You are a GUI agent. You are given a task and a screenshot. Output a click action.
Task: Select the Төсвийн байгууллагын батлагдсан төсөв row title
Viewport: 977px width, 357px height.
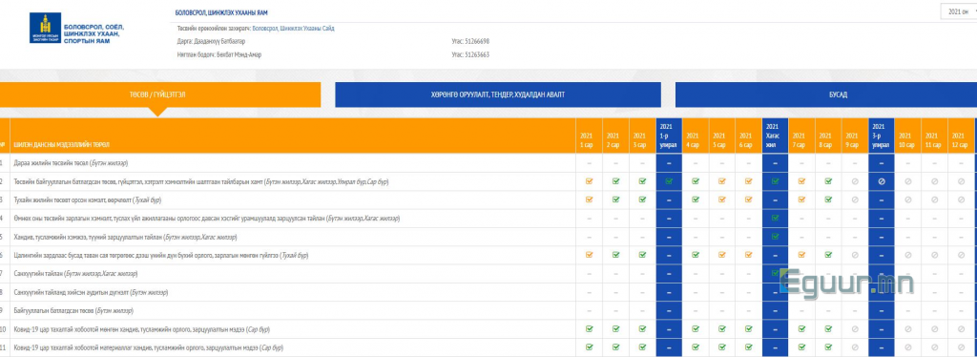pos(200,181)
